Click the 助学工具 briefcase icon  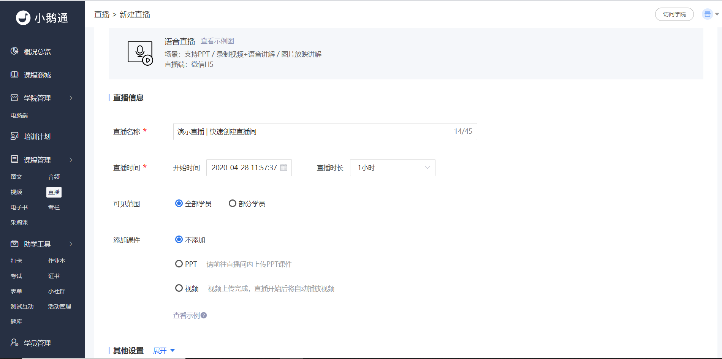point(14,243)
